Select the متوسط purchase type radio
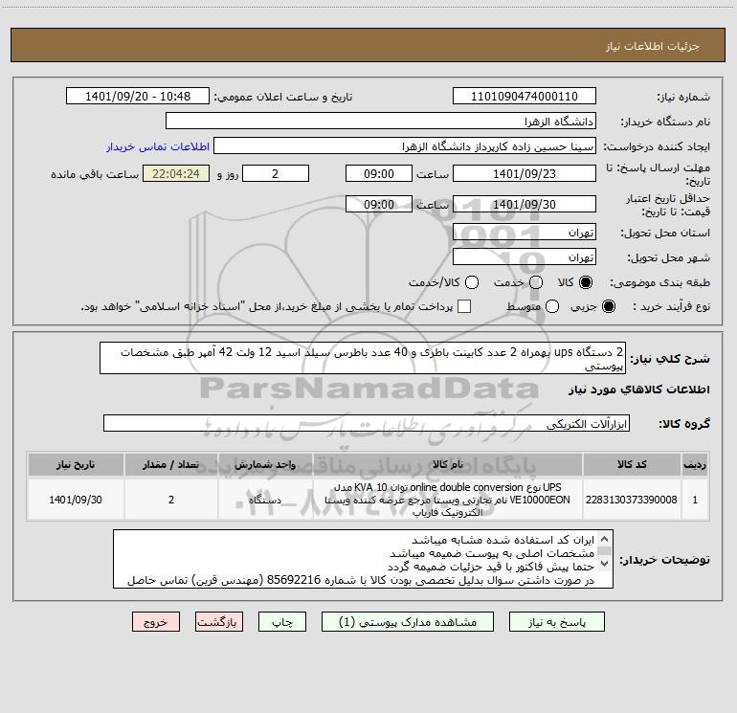The image size is (737, 713). click(x=552, y=306)
